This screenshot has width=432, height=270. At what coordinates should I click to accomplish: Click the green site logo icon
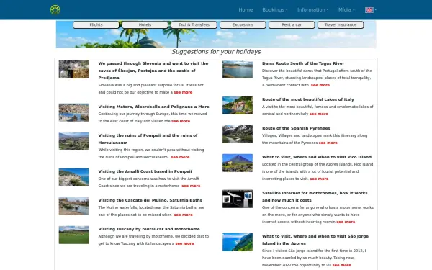(55, 9)
